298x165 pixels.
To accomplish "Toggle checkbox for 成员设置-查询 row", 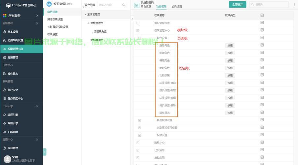I will [x=262, y=82].
